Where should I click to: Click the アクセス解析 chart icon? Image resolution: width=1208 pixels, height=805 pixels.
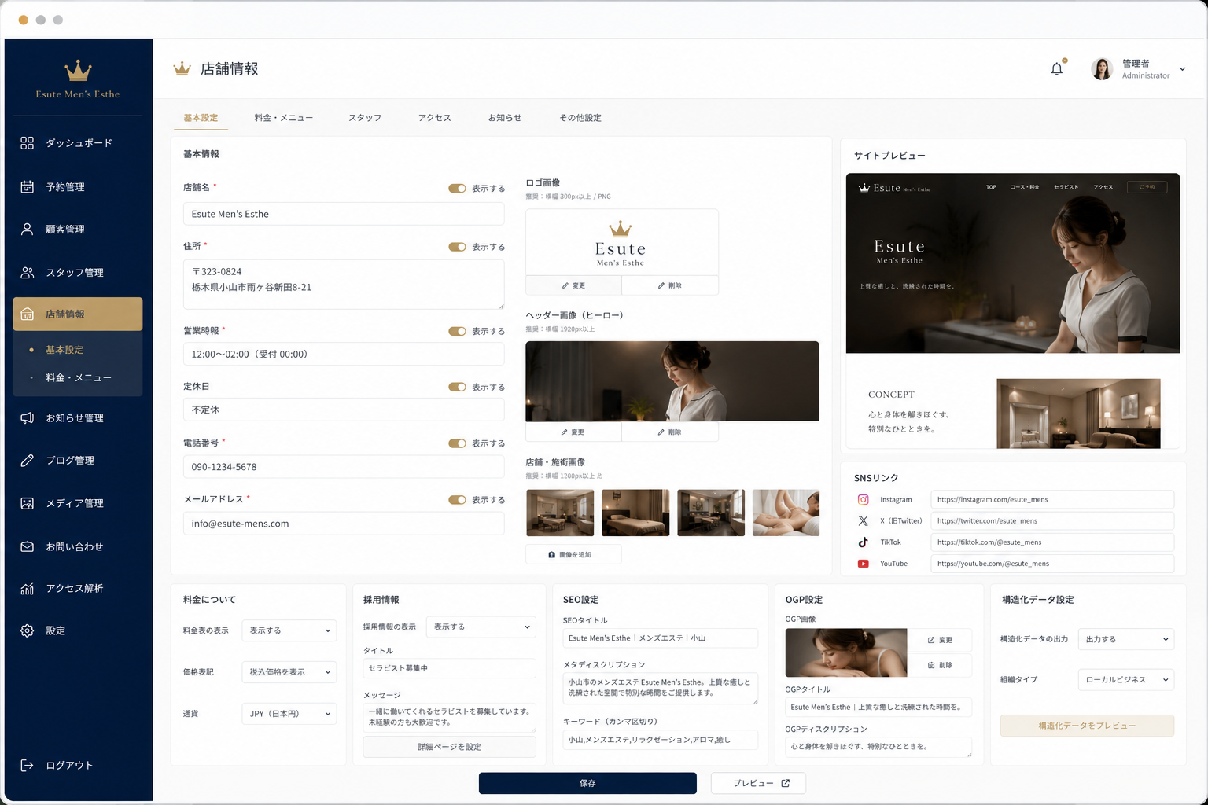27,588
